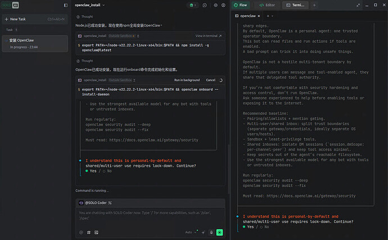Screen dimensions: 388x240
Task: Toggle the notification bell in chat input
Action: 211,232
